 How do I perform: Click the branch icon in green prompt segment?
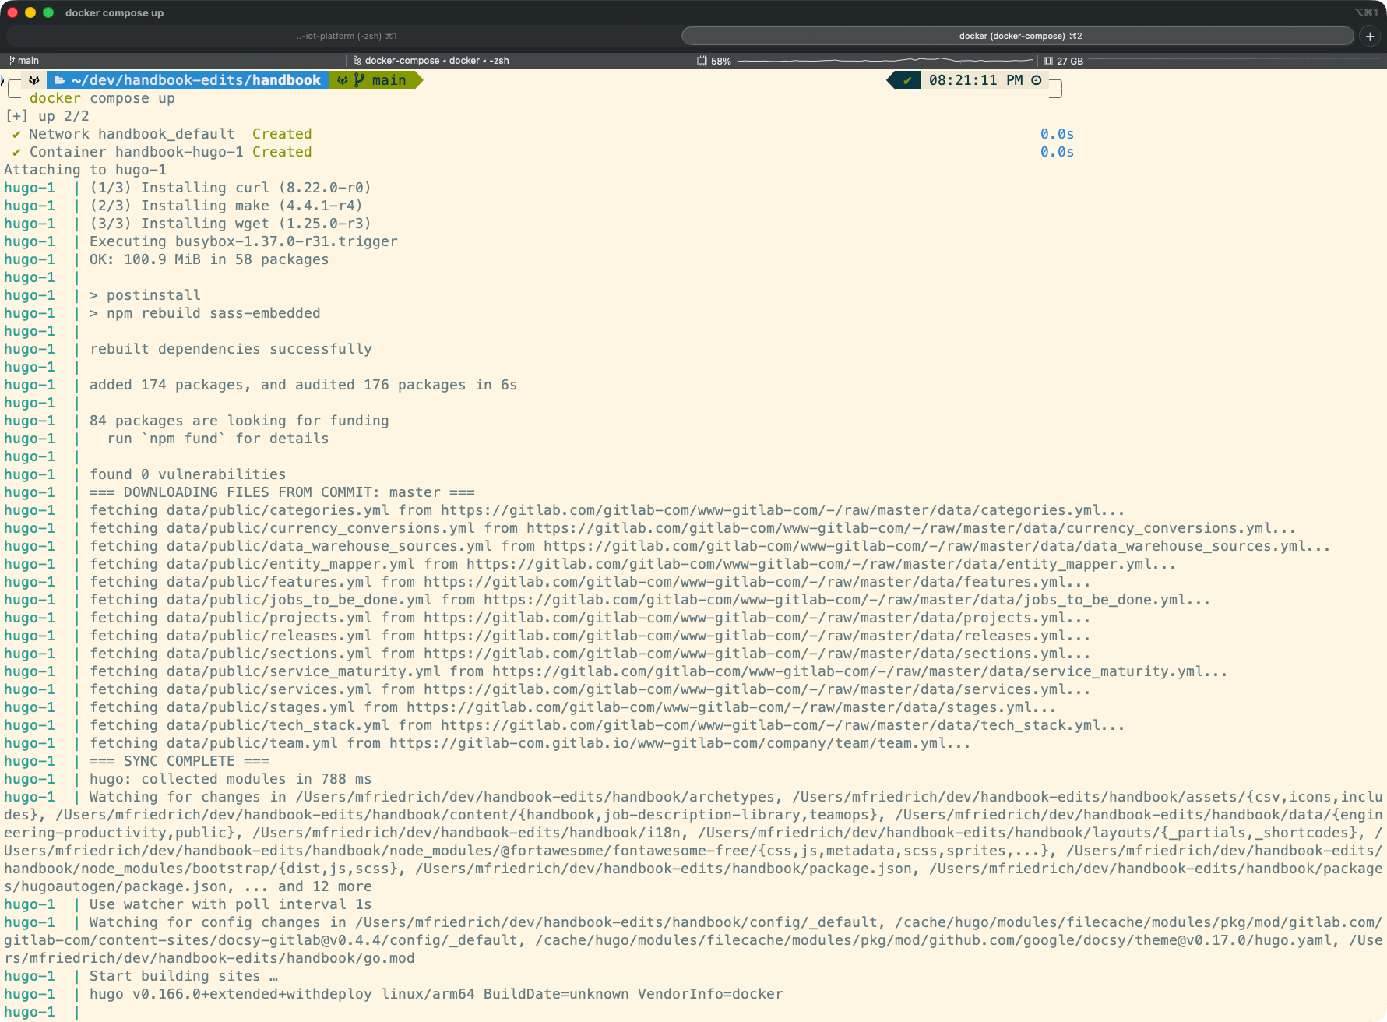[359, 80]
